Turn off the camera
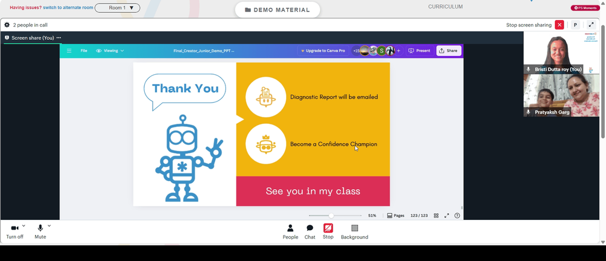Viewport: 606px width, 261px height. [x=15, y=232]
